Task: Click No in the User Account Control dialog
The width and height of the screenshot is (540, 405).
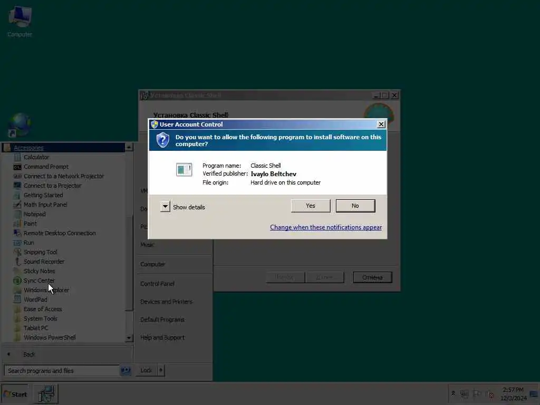Action: [355, 206]
